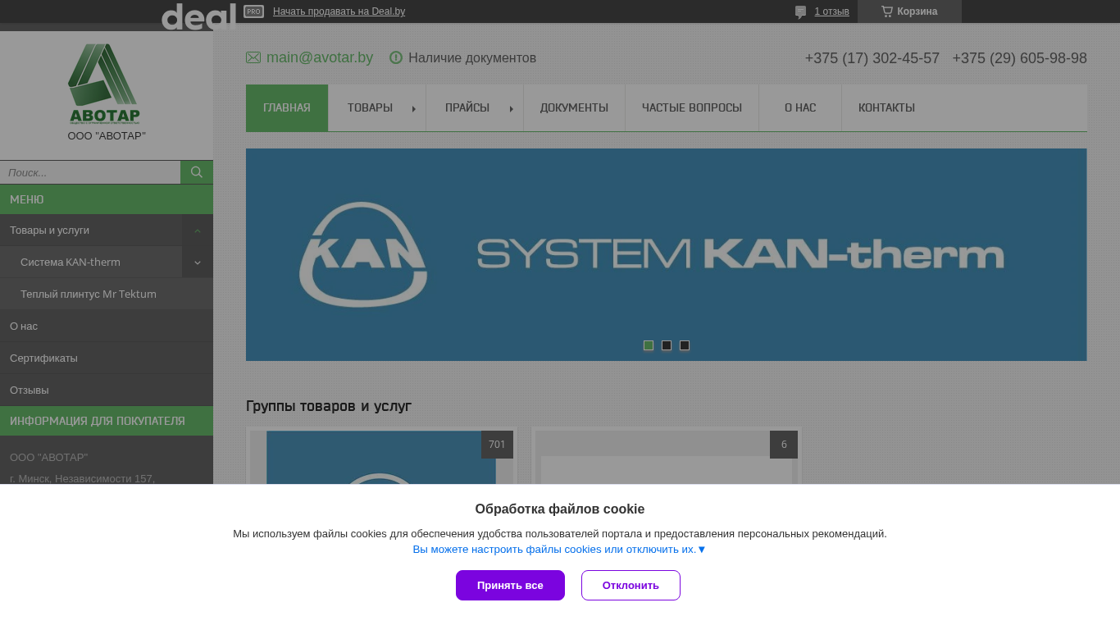Click Начать продавать на Deal.by link
This screenshot has width=1120, height=630.
(339, 11)
